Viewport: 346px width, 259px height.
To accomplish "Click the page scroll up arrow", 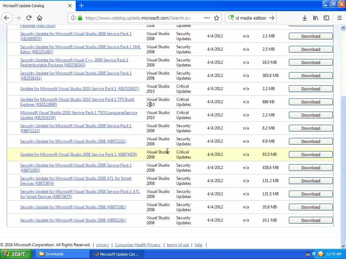I will [343, 28].
